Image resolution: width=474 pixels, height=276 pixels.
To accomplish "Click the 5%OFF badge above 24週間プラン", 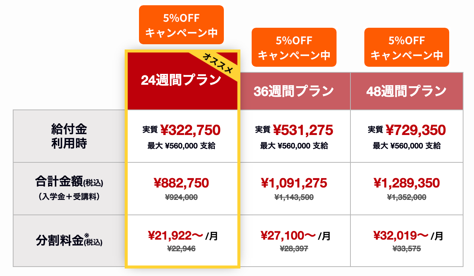I will pos(181,25).
